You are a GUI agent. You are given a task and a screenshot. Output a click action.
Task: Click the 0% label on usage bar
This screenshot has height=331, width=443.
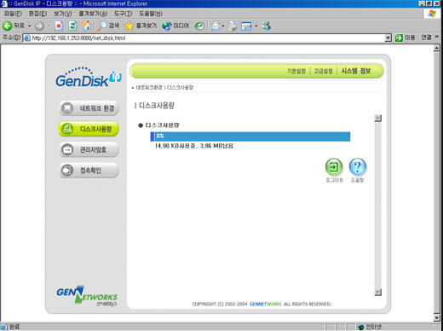coord(160,136)
